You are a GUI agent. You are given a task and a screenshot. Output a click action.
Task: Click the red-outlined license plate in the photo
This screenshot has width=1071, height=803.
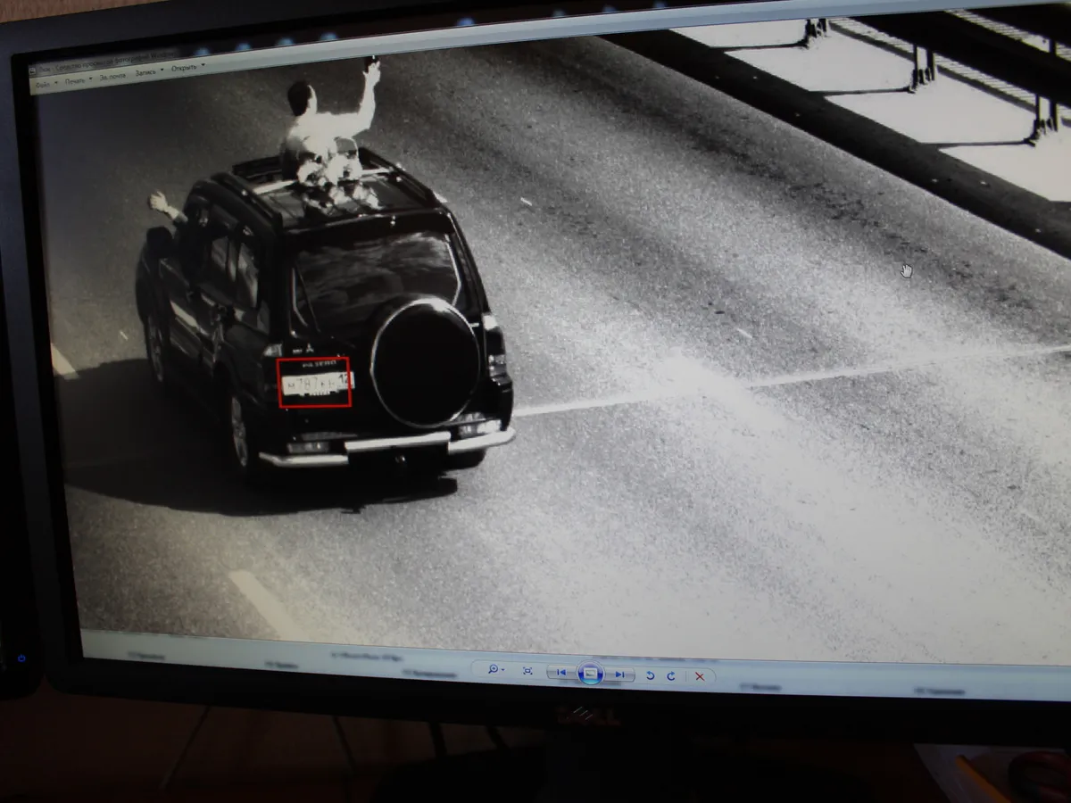click(314, 383)
